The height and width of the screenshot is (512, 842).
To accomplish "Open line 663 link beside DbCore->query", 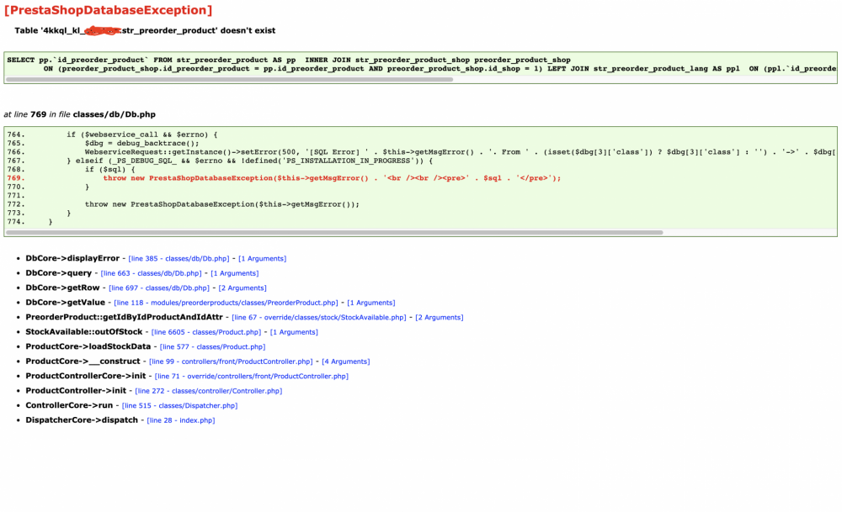I will coord(150,272).
